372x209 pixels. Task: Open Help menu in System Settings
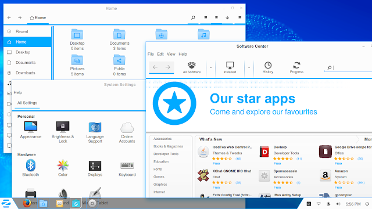coord(18,92)
